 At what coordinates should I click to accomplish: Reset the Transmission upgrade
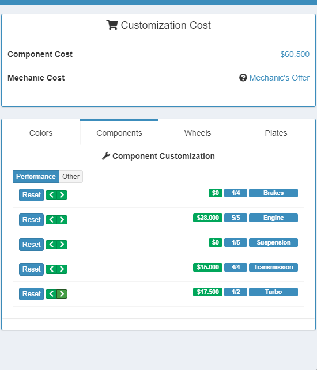(x=32, y=269)
